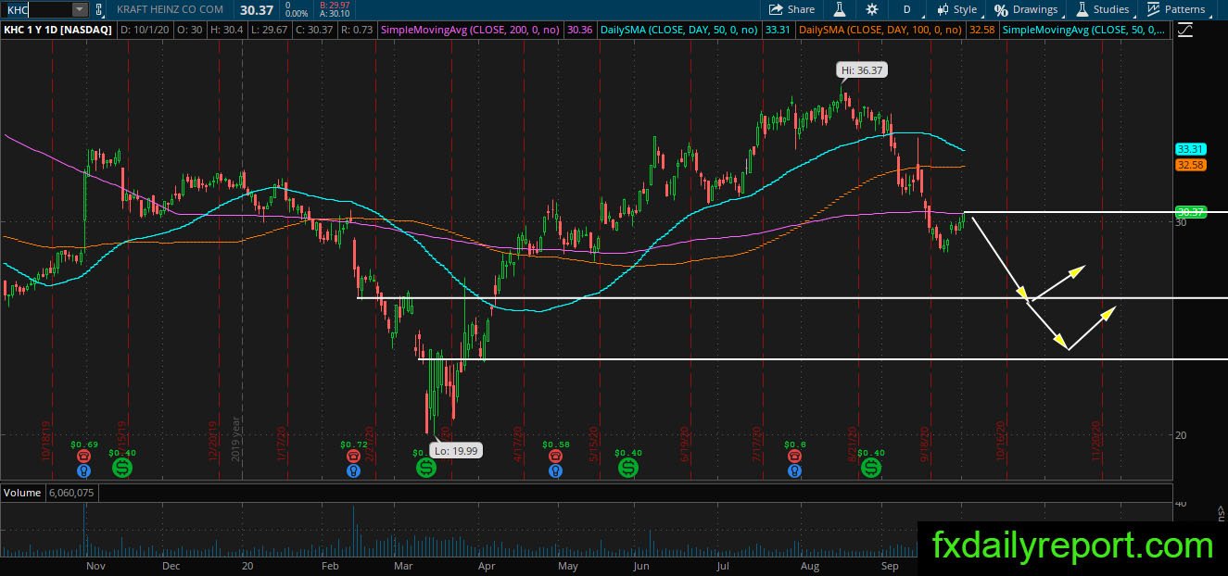Click the $0.69 earnings phone icon
Screen dimensions: 1228x576
coord(84,456)
